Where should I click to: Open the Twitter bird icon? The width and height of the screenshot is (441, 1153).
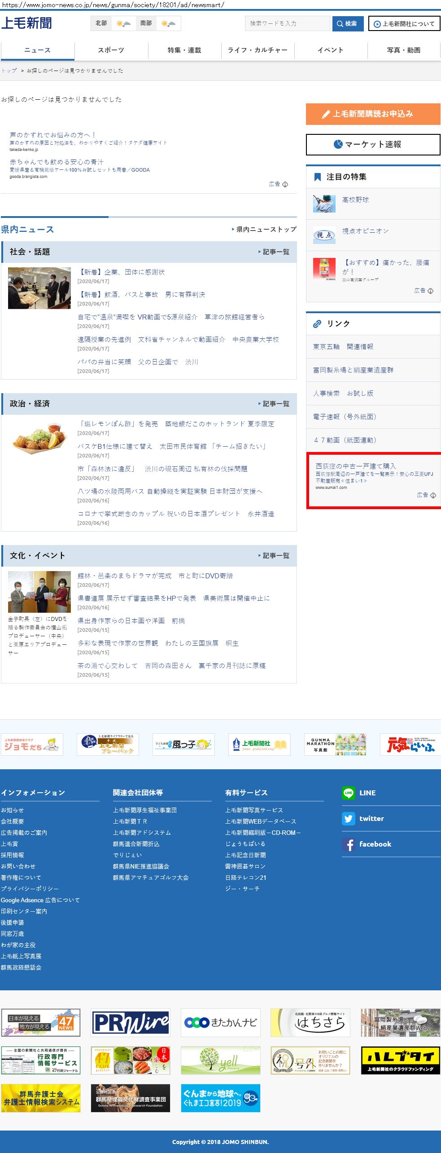pos(348,818)
